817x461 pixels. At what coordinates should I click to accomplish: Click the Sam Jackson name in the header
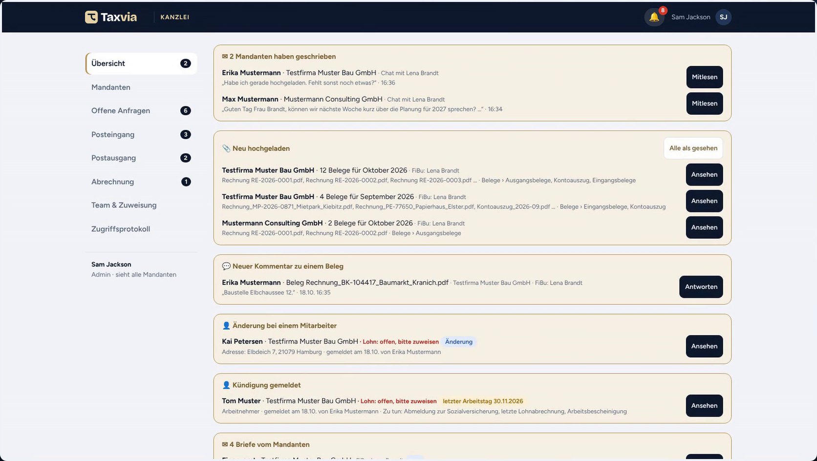(690, 17)
